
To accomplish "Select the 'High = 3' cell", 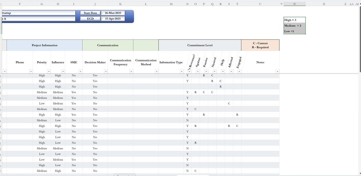I will point(294,20).
